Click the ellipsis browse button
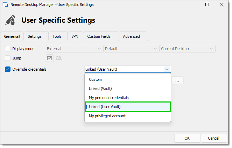Screen dimensions: 232x148 click(x=177, y=80)
